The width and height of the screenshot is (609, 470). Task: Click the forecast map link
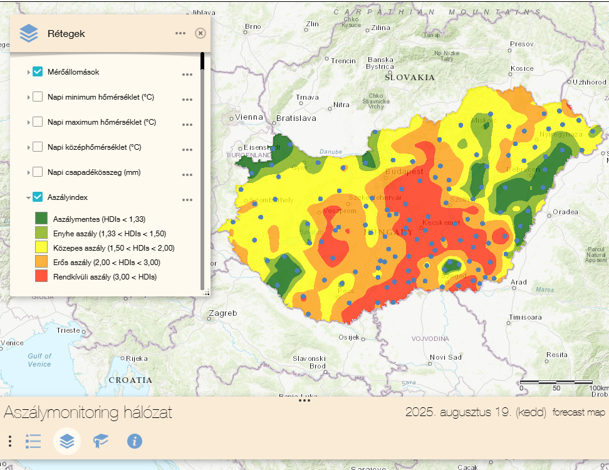(579, 412)
